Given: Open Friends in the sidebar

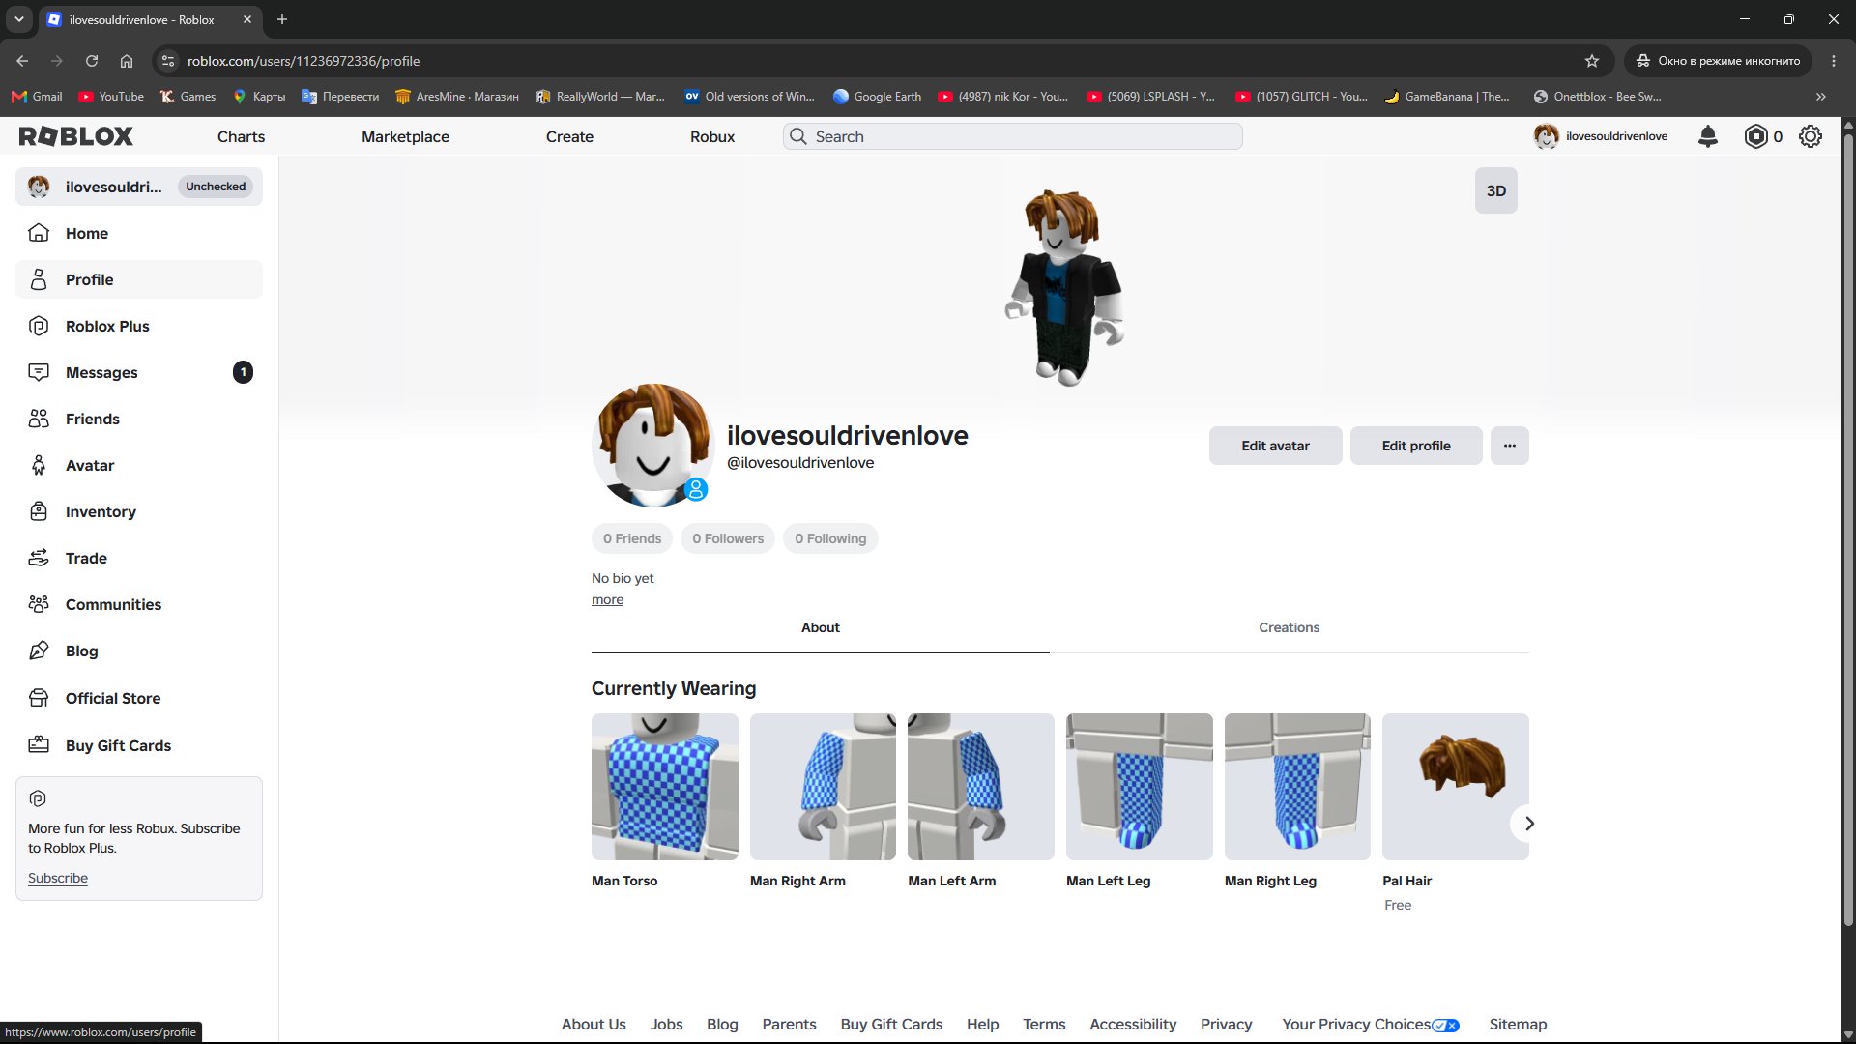Looking at the screenshot, I should pyautogui.click(x=139, y=419).
